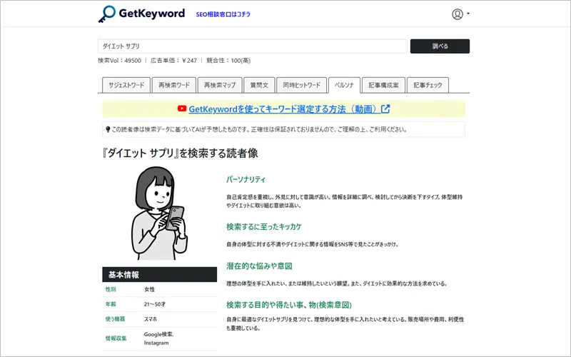Open the GetKeyword keyword selection video link
Viewport: 571px width, 357px height.
coord(283,109)
